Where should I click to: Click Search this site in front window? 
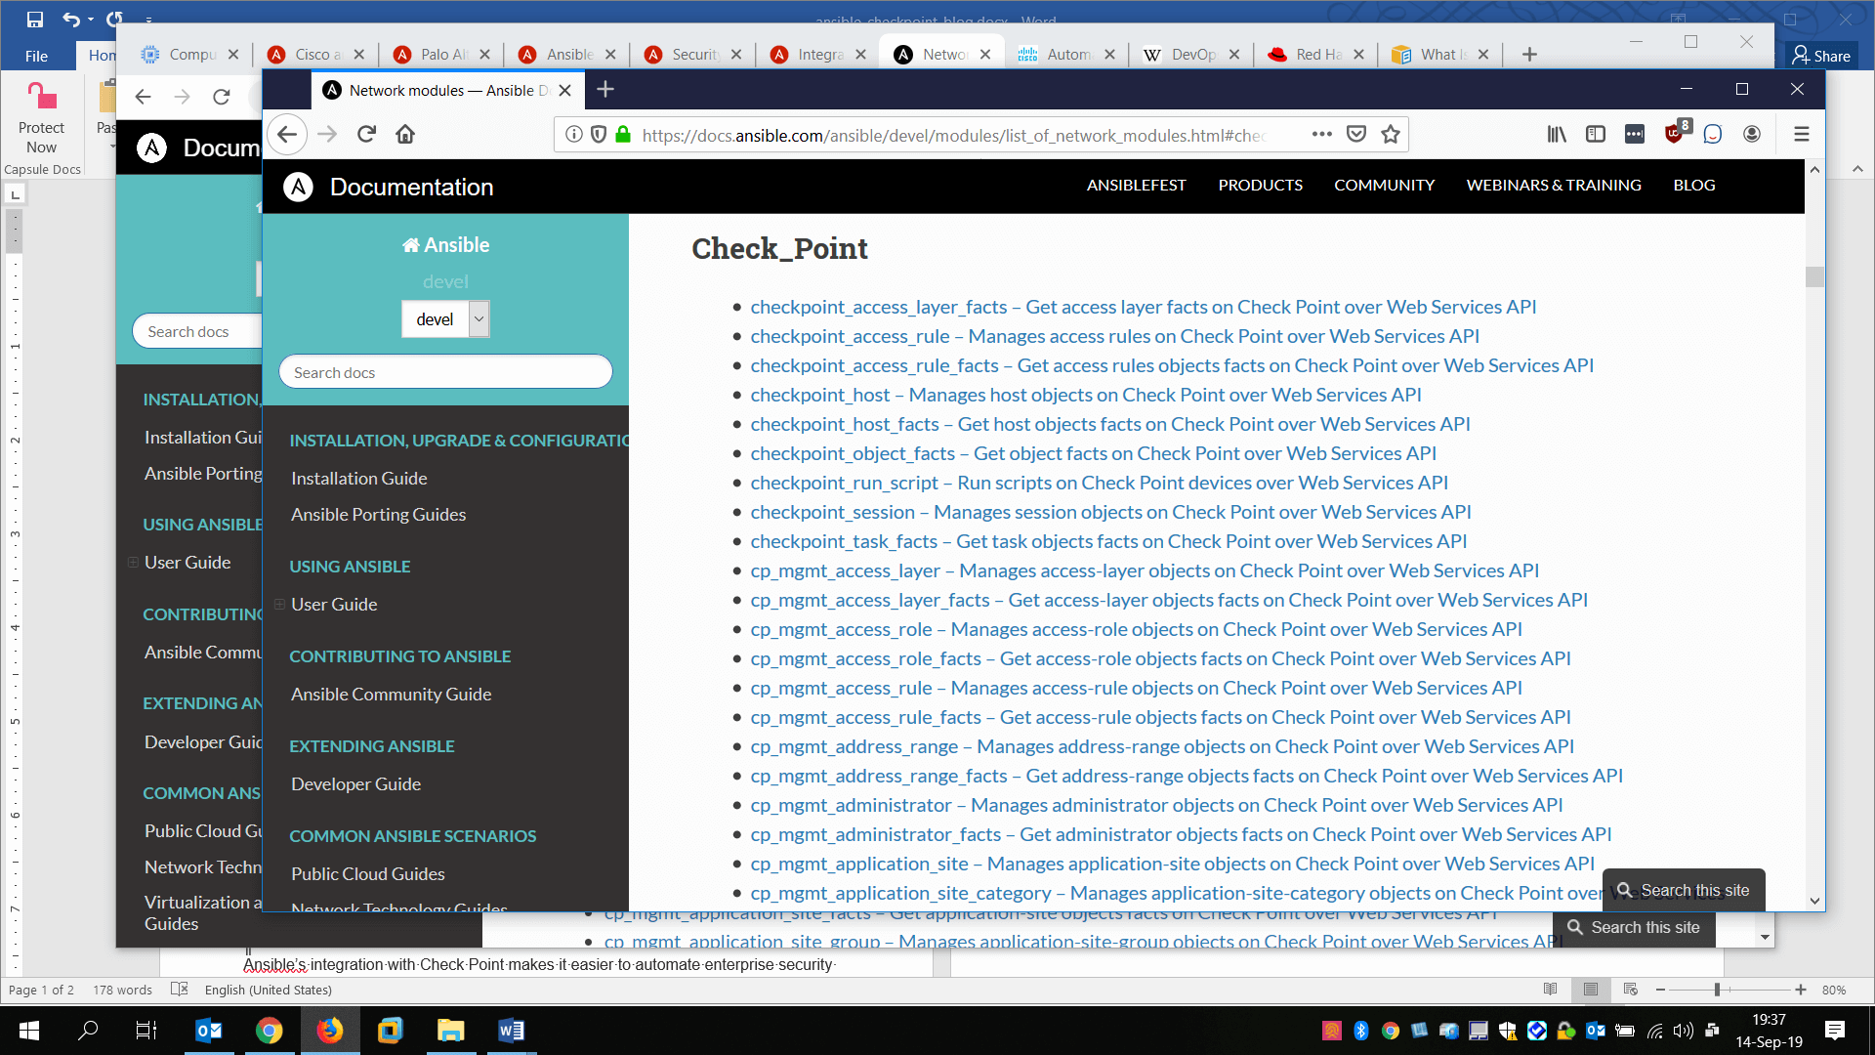coord(1684,890)
